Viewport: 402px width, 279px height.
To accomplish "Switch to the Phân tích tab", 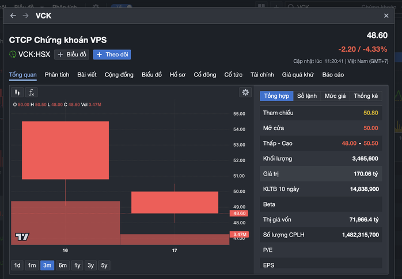I will coord(57,75).
